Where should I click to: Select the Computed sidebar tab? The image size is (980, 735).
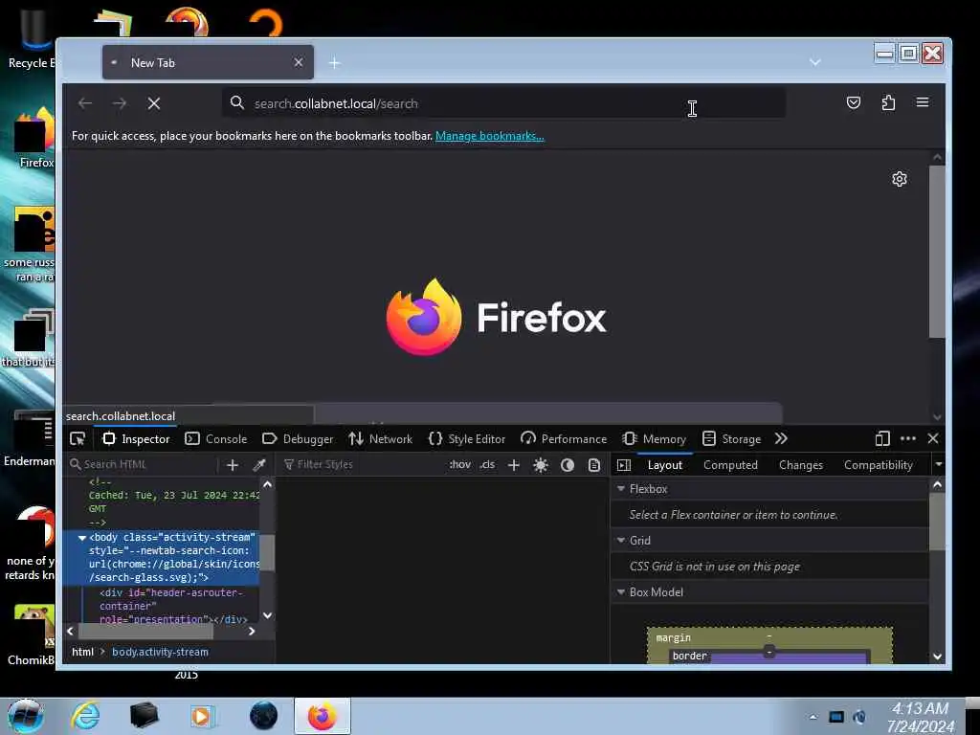730,465
